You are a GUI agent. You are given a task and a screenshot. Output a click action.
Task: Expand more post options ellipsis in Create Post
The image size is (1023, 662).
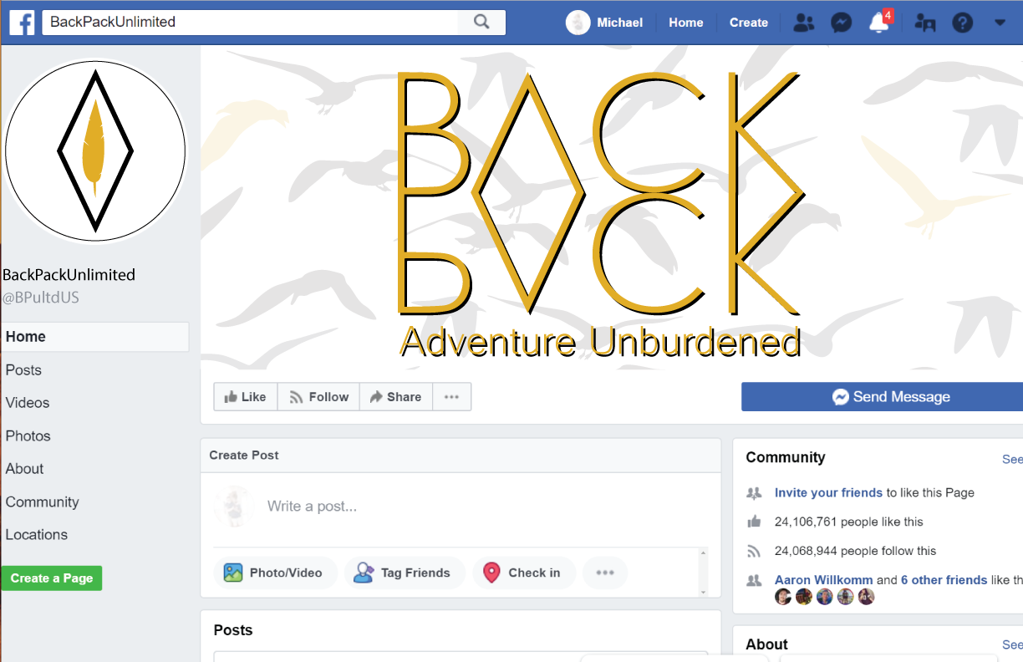[x=605, y=573]
